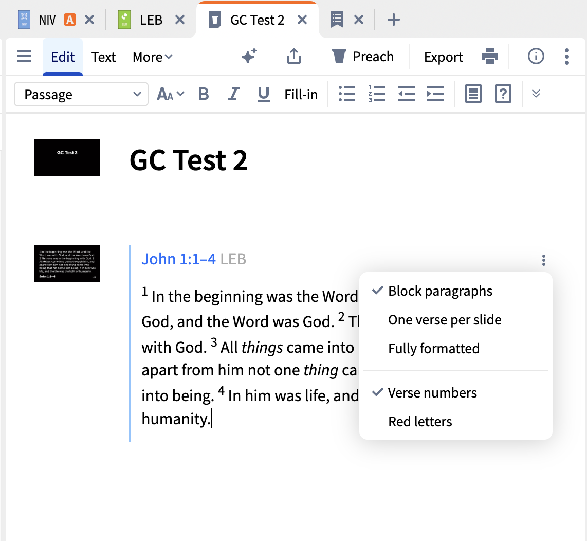Switch to the Edit tab

[x=63, y=57]
